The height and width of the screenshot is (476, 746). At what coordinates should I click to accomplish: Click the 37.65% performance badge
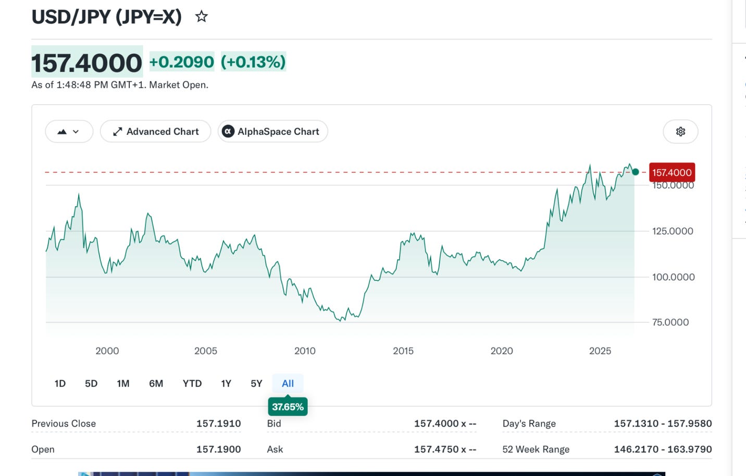point(288,407)
